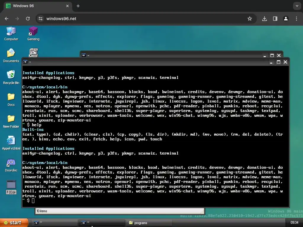Image resolution: width=303 pixels, height=227 pixels.
Task: Click the back terminal window title icon
Action: pos(83,55)
